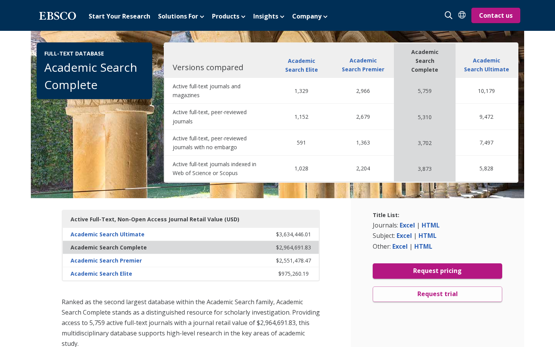Click the Title List heading
The image size is (555, 347).
386,215
